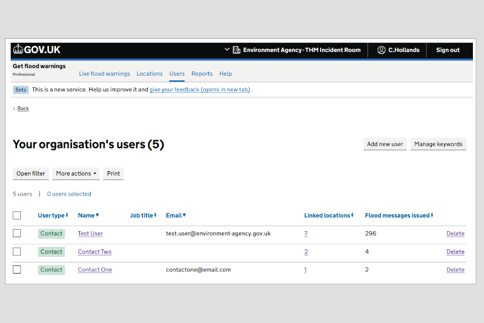Delete the Contact Two user
The width and height of the screenshot is (484, 323).
pyautogui.click(x=455, y=252)
